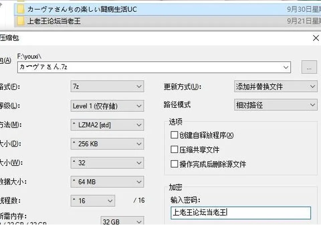Click the folder icon beside 上老王论坛当老王
This screenshot has width=321, height=225.
[20, 21]
